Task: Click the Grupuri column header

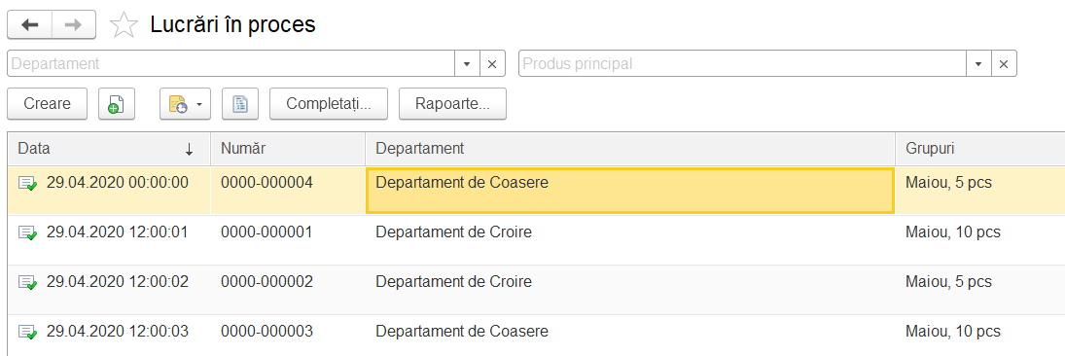Action: pyautogui.click(x=980, y=149)
